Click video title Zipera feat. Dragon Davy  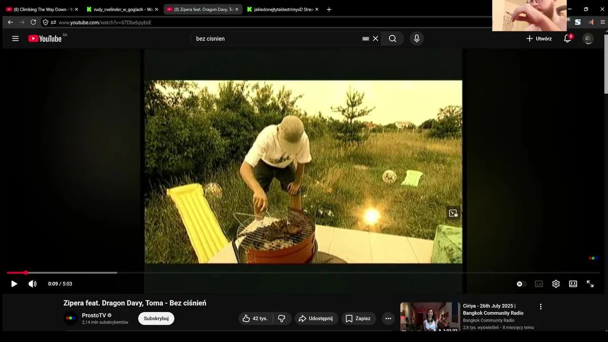tap(135, 303)
